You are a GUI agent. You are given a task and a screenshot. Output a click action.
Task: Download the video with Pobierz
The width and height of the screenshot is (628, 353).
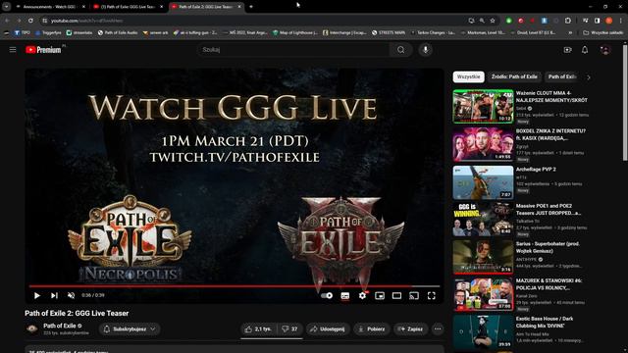[371, 329]
